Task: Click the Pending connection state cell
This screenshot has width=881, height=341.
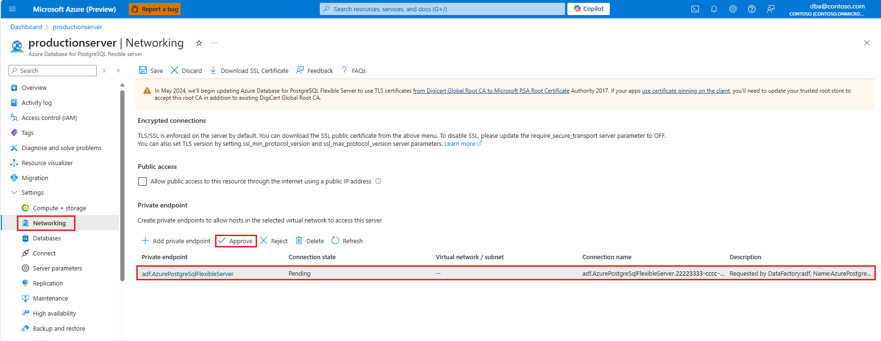Action: (299, 273)
